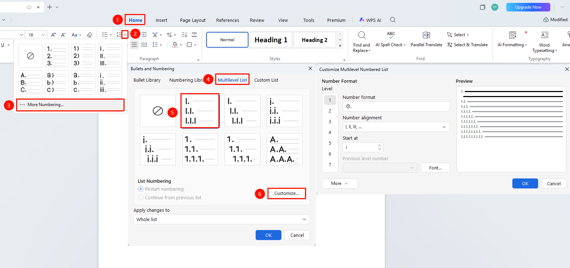Select Restart numbering radio button
570x268 pixels.
[141, 189]
